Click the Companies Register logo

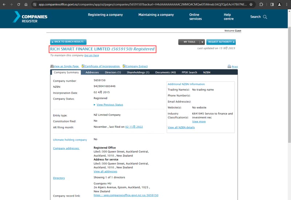30,17
